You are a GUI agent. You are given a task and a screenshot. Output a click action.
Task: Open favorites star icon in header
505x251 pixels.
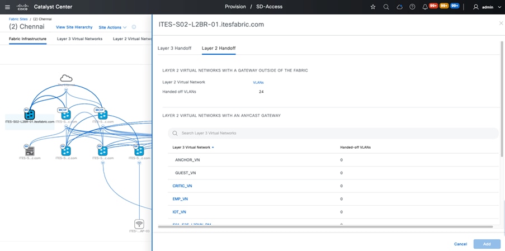(373, 7)
